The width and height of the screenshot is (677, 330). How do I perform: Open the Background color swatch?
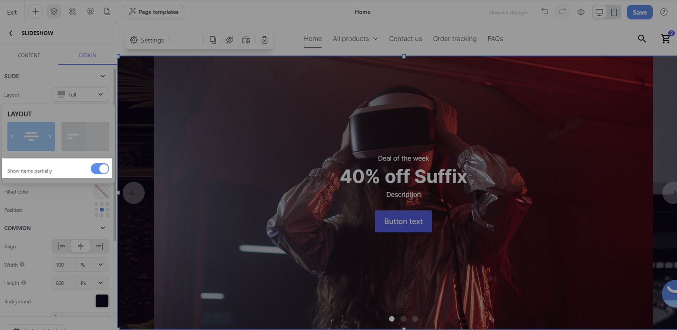tap(102, 301)
